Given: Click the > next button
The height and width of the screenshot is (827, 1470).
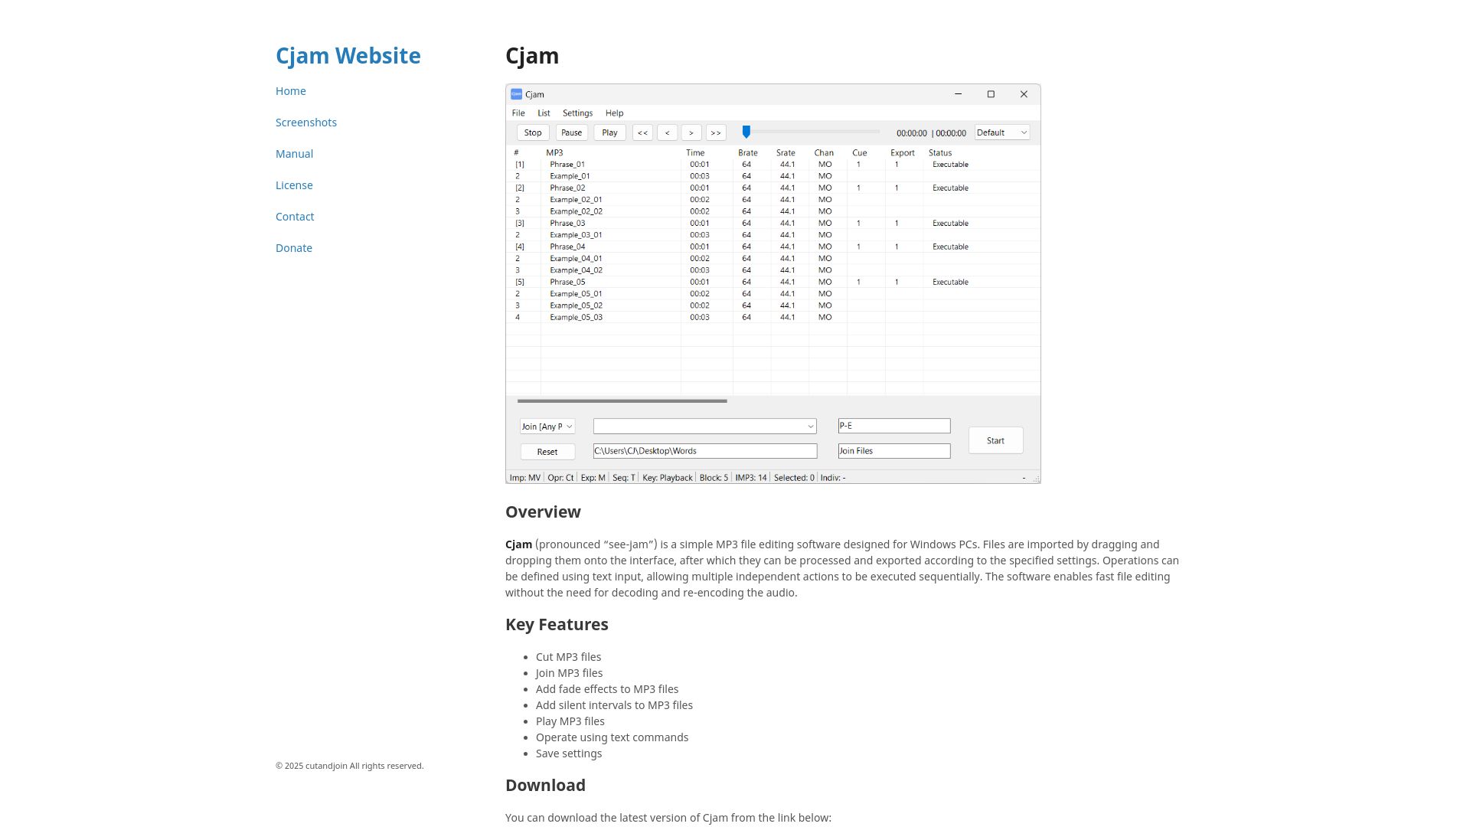Looking at the screenshot, I should click(x=691, y=132).
